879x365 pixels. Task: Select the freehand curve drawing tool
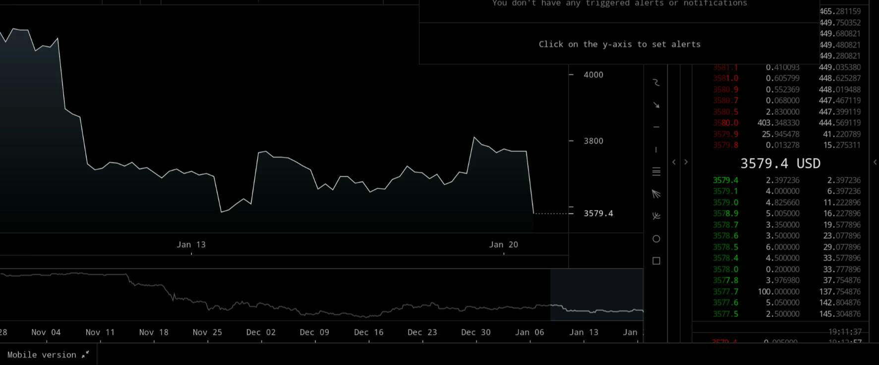click(x=656, y=83)
